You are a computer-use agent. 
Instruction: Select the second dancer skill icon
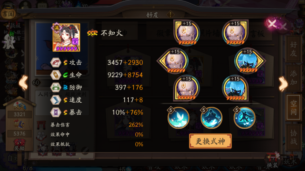click(x=211, y=118)
